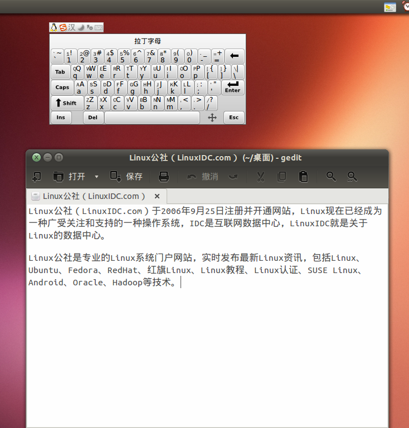Screen dimensions: 409x428
Task: Open search with the magnifier icon
Action: click(x=331, y=177)
